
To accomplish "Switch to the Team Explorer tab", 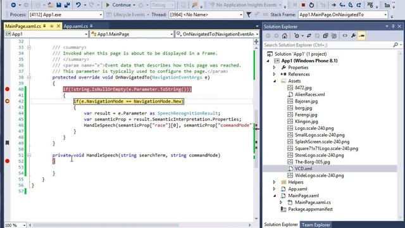I will point(316,225).
